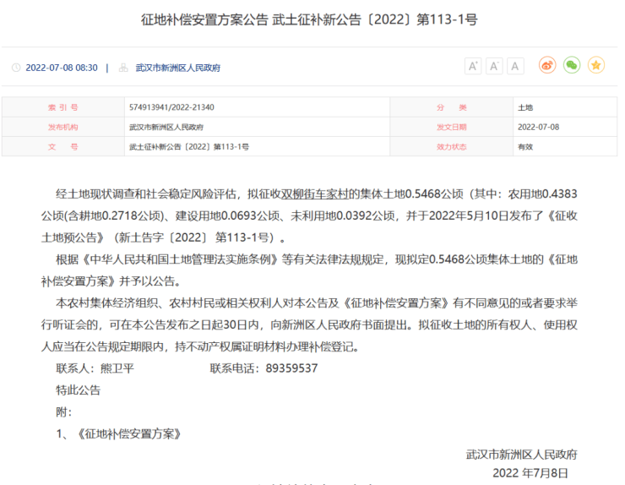The width and height of the screenshot is (625, 485).
Task: Click the 文号 label cell
Action: (63, 147)
